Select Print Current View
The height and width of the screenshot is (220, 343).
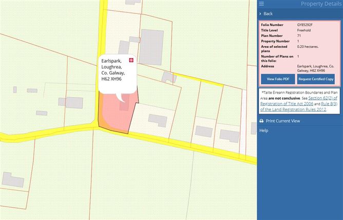coord(283,121)
